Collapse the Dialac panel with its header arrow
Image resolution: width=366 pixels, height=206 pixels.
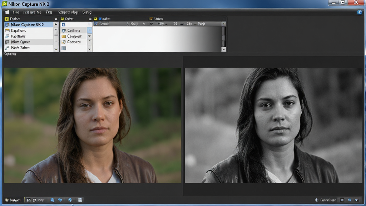56,19
